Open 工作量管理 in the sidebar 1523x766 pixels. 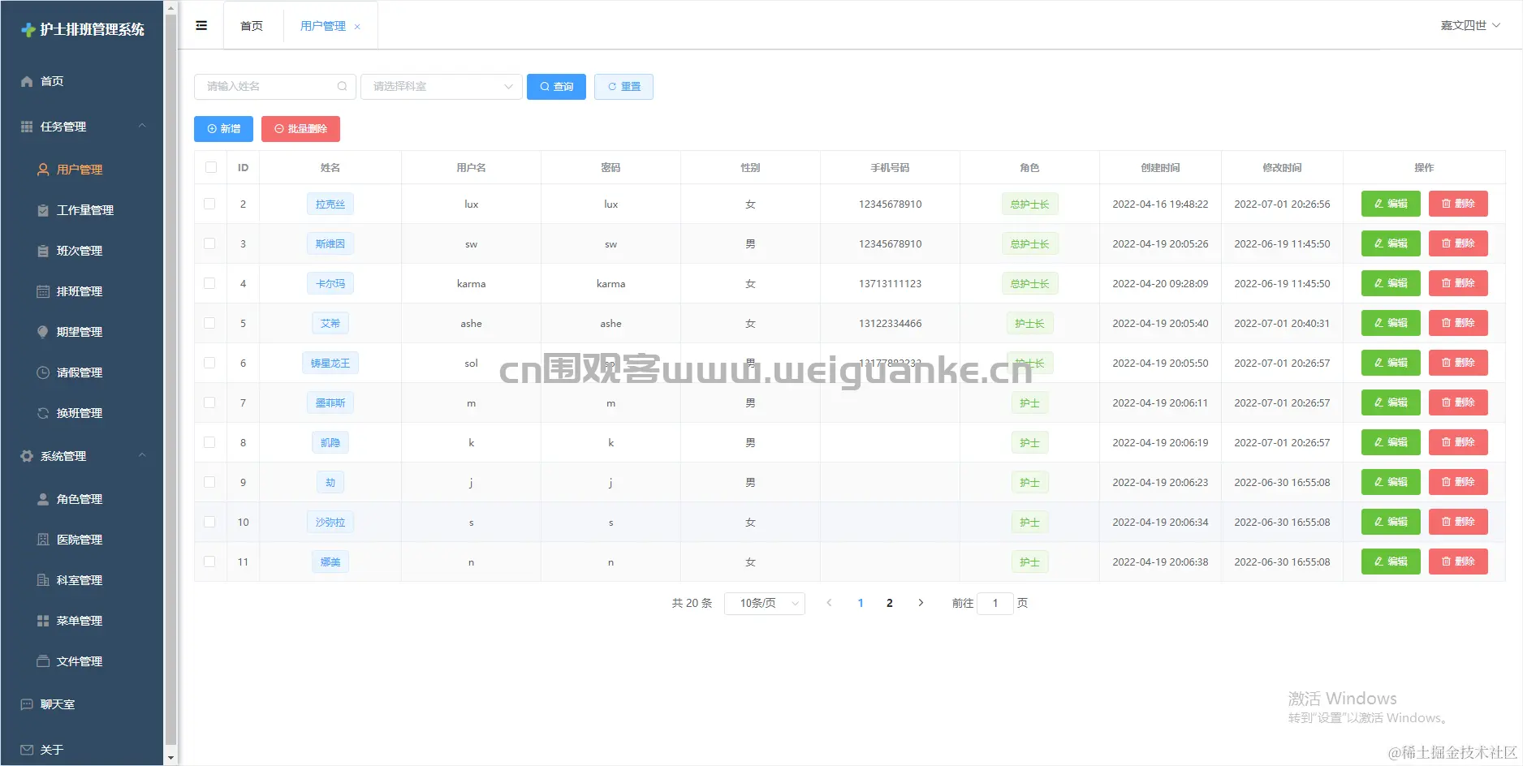(84, 210)
